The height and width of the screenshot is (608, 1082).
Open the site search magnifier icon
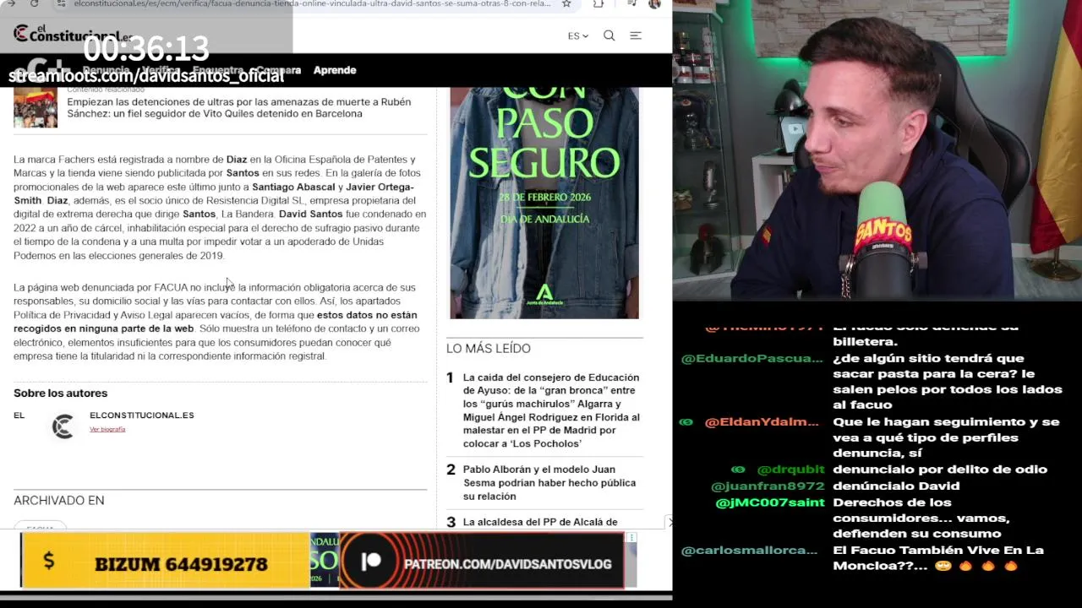pos(609,35)
